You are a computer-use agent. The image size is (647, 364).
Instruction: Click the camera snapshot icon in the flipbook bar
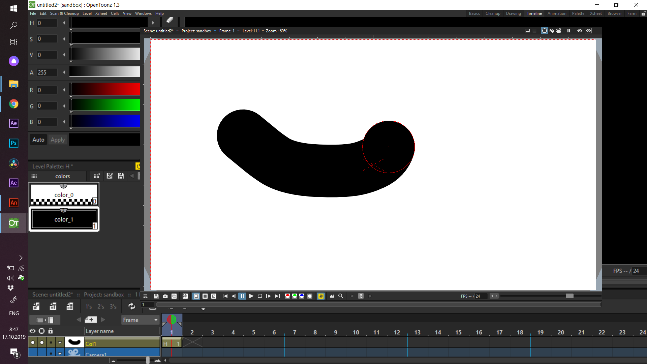165,296
